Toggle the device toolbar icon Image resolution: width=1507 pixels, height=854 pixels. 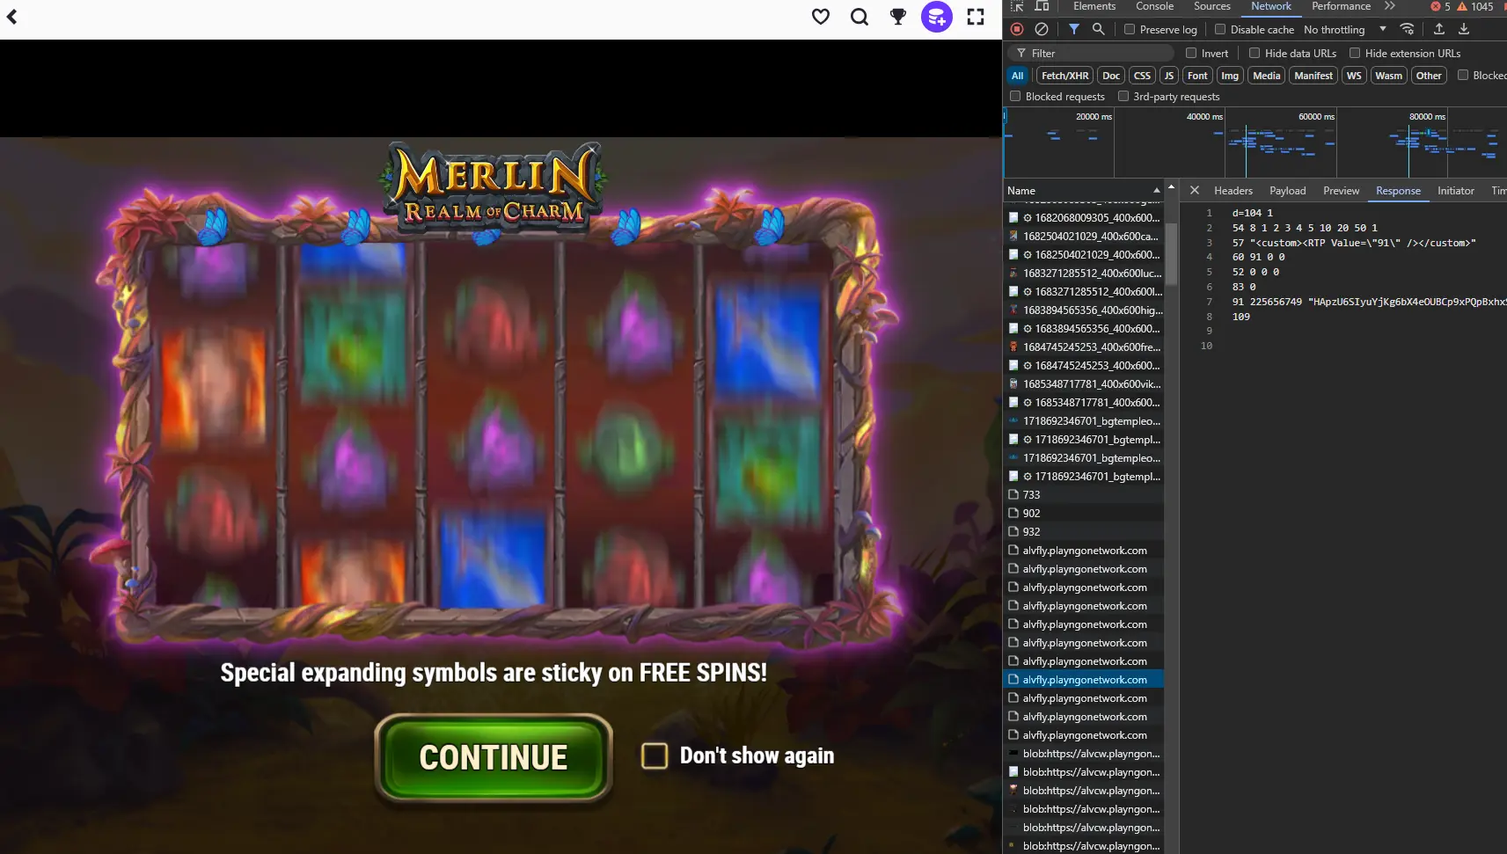1042,6
